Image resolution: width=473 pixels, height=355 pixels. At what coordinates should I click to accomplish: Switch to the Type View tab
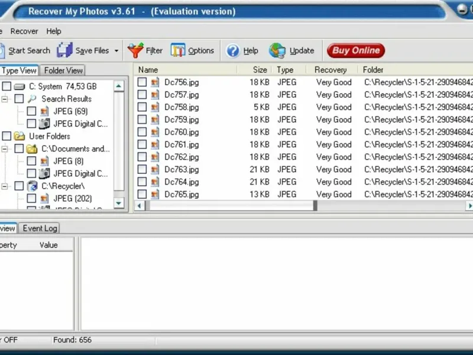19,70
